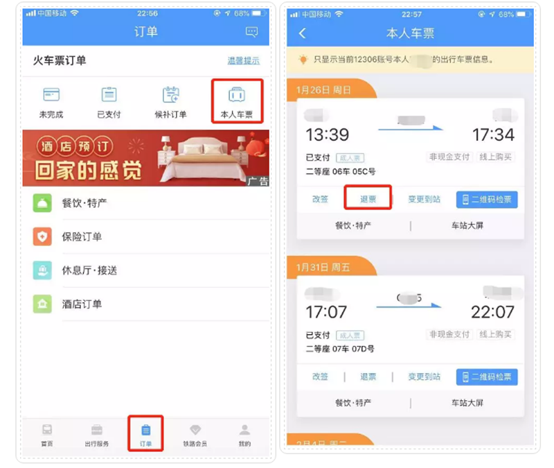Screen dimensions: 554x468
Task: Switch to the 订单 orders tab
Action: pyautogui.click(x=145, y=435)
